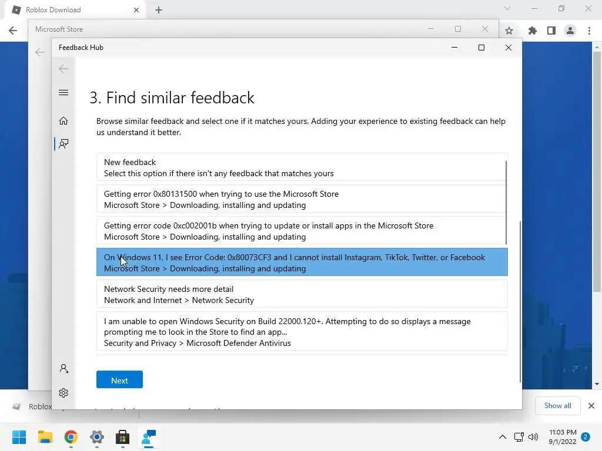Click the Feedback Hub back arrow
The height and width of the screenshot is (451, 602).
(63, 69)
